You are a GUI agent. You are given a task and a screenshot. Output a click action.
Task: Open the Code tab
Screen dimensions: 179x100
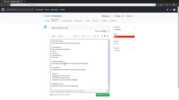click(x=47, y=21)
